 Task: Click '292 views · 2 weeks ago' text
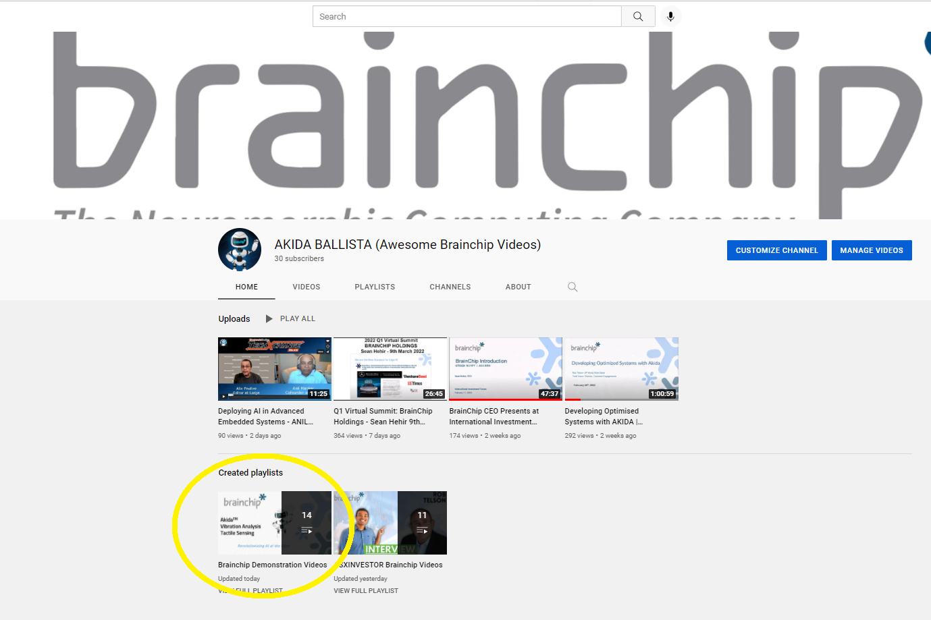(x=601, y=436)
